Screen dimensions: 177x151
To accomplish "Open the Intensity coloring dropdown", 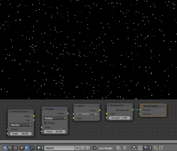I will 21,125.
